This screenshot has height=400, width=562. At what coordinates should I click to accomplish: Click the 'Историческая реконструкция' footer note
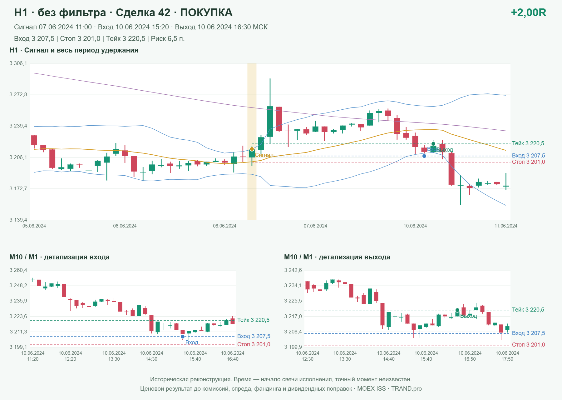click(x=281, y=379)
